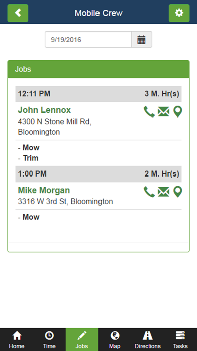Open the Map tab with the globe icon
Image resolution: width=197 pixels, height=351 pixels.
(x=115, y=339)
